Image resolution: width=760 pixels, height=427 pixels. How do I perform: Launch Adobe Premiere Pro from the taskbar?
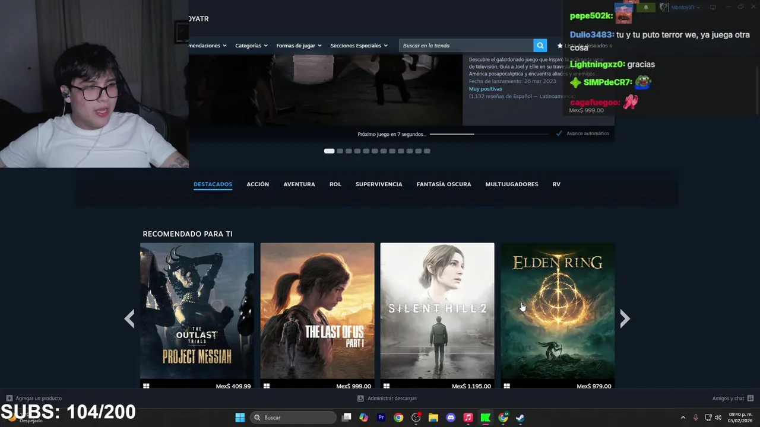click(x=381, y=418)
